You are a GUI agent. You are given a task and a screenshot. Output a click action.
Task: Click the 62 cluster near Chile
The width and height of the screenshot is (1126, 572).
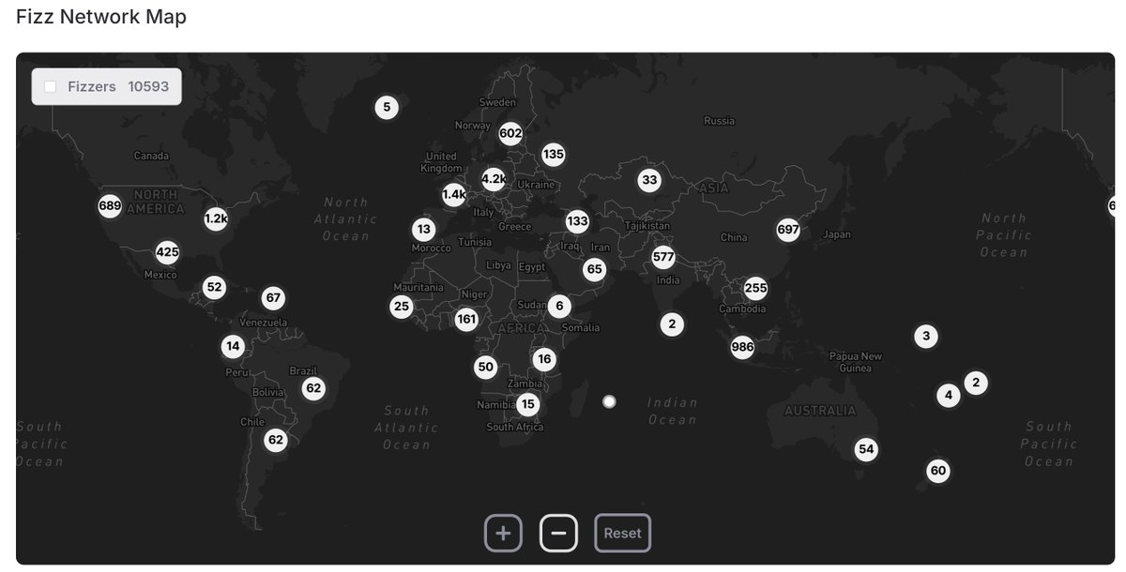(x=275, y=439)
